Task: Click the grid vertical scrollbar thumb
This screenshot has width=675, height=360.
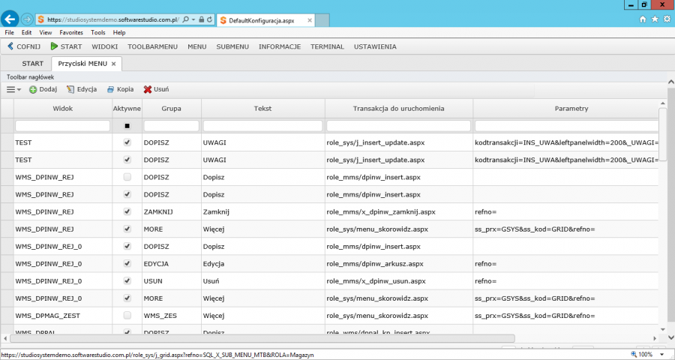Action: coord(662,135)
